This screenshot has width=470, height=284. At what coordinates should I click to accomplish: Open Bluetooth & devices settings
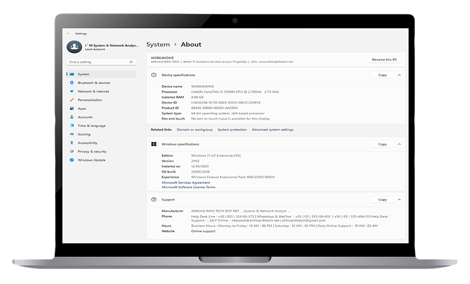click(94, 83)
